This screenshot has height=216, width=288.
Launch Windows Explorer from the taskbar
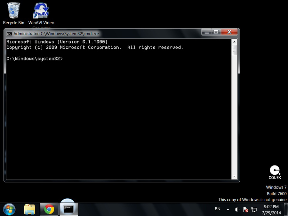(x=29, y=209)
